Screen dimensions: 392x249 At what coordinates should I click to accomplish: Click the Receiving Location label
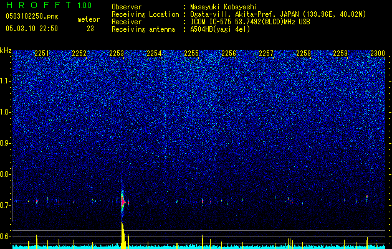145,14
